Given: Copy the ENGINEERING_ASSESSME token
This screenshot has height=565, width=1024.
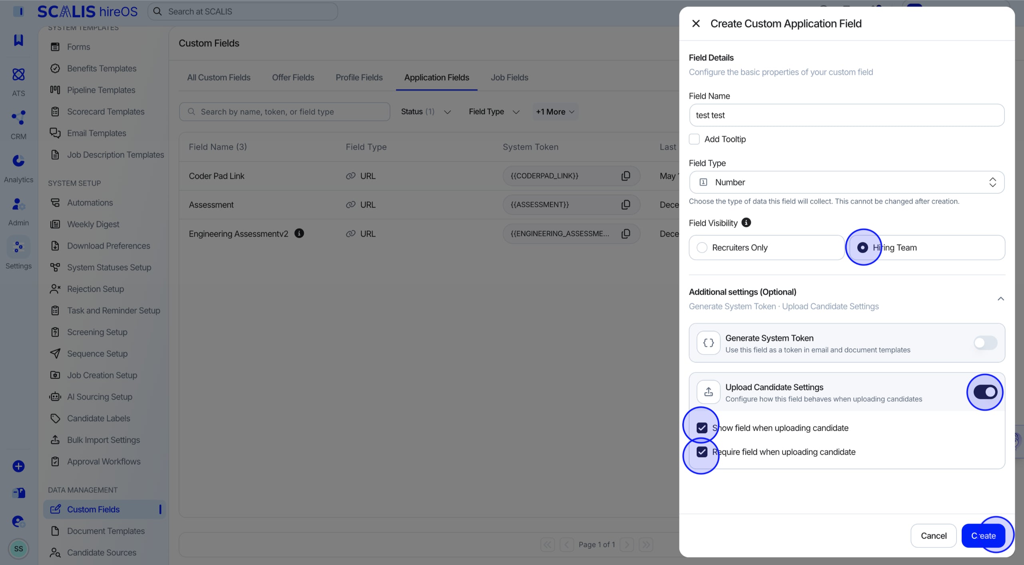Looking at the screenshot, I should tap(626, 234).
